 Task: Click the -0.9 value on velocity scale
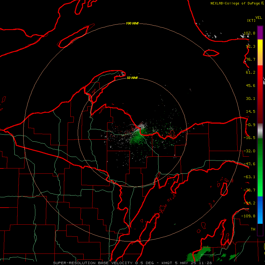point(251,125)
